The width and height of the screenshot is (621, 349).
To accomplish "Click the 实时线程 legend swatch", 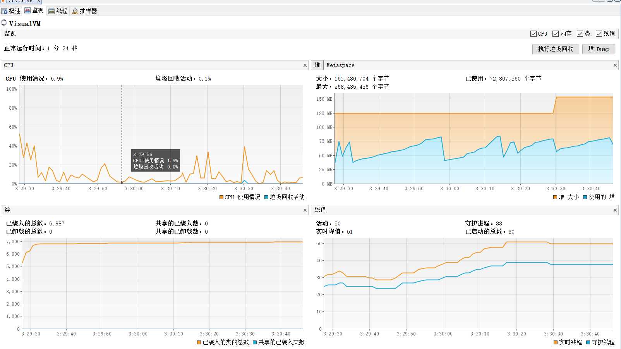I will pos(556,342).
